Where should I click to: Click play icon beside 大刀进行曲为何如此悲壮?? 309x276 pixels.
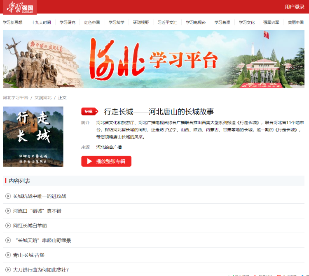click(x=8, y=269)
